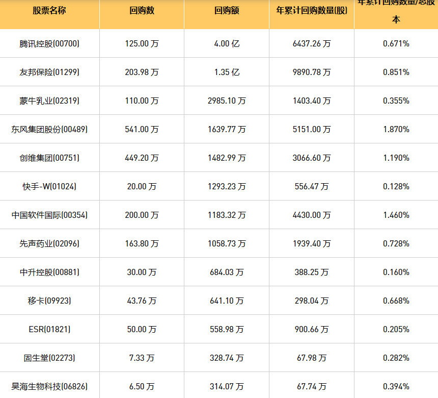Click the 昊海生物科技(06826) stock name
Screen dimensions: 438x398
49,387
